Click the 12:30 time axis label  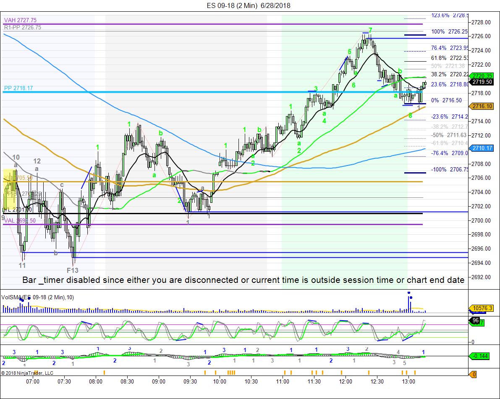tap(377, 381)
